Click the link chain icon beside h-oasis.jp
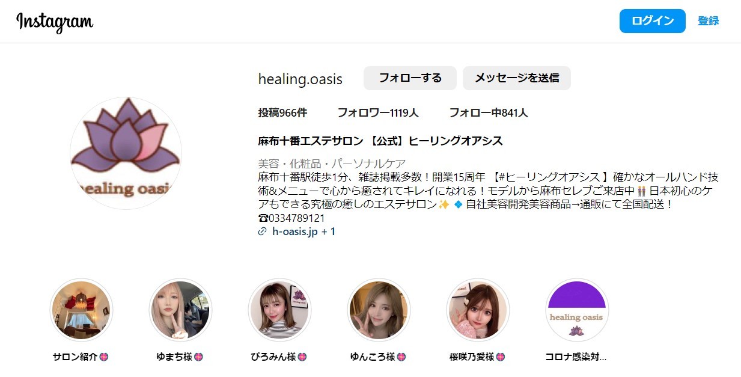The width and height of the screenshot is (741, 377). [262, 231]
